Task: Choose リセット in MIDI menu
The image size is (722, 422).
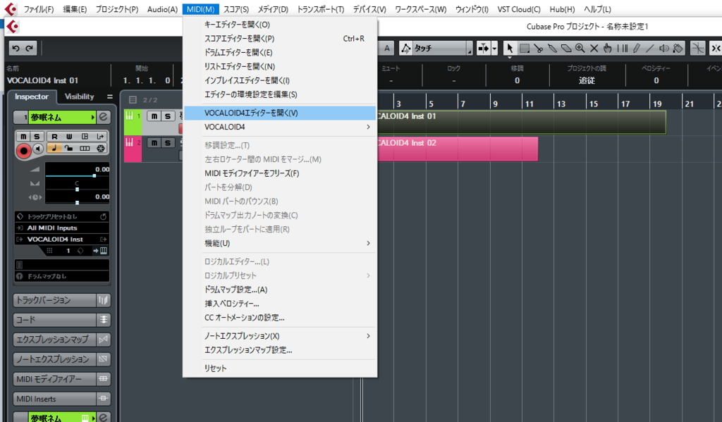Action: click(280, 368)
